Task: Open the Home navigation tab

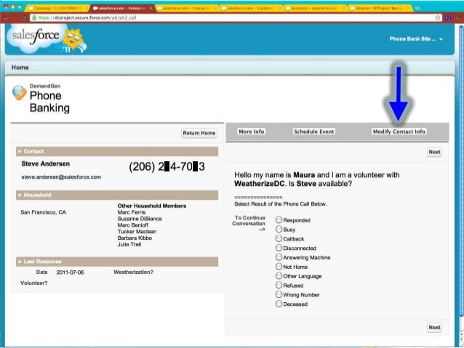Action: [20, 68]
